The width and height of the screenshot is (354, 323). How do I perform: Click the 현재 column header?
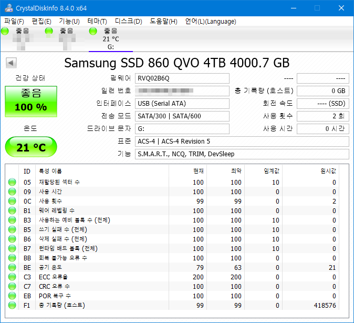click(x=188, y=171)
